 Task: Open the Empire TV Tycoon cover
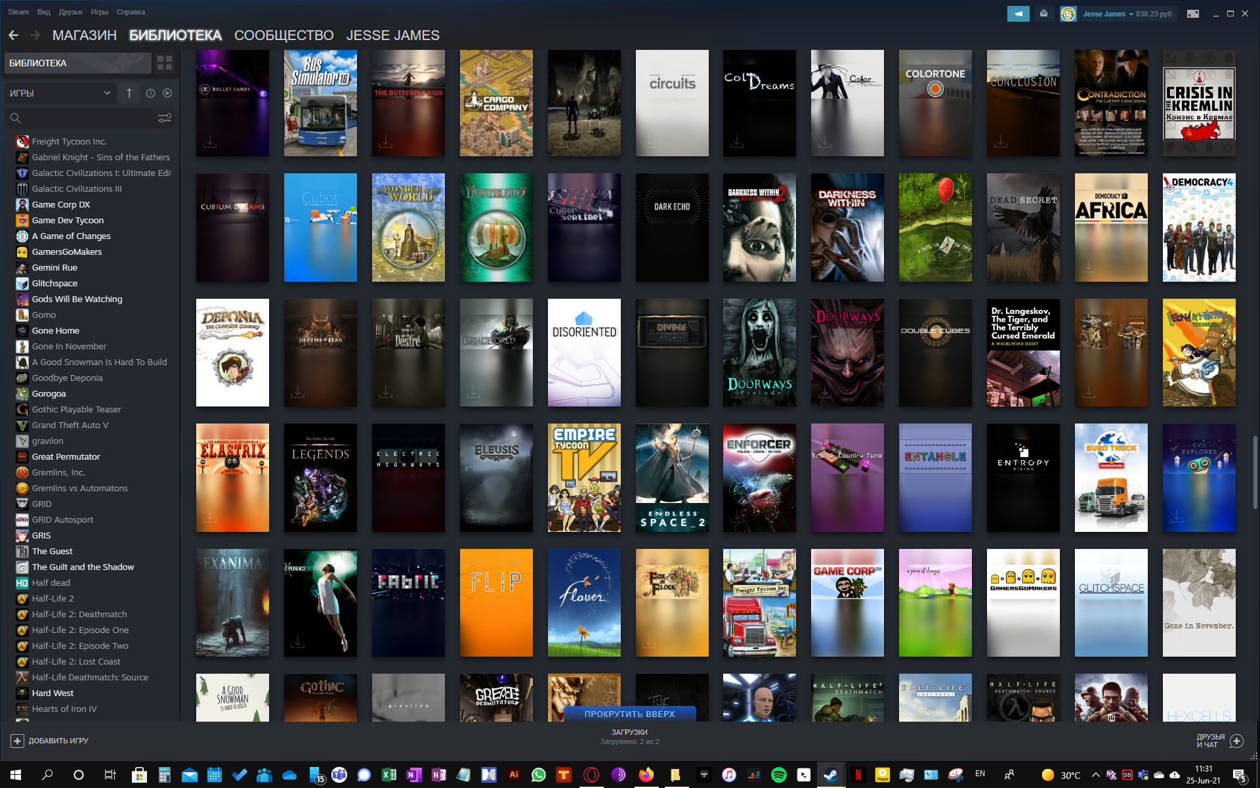click(x=584, y=477)
